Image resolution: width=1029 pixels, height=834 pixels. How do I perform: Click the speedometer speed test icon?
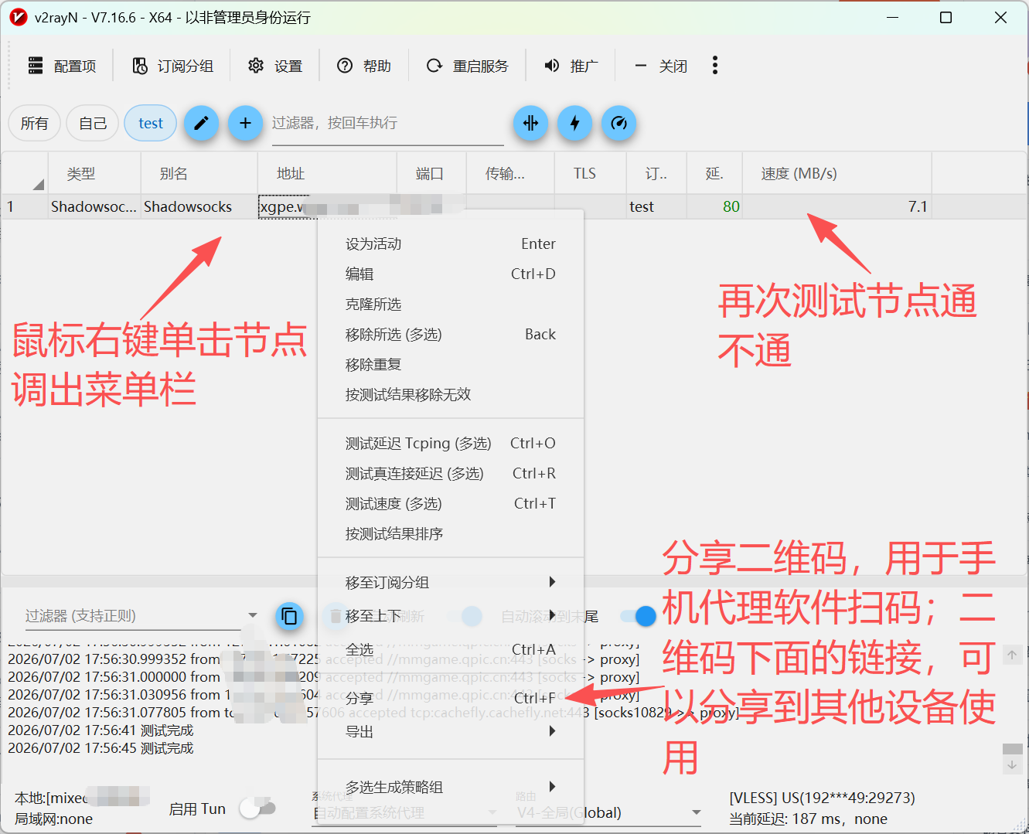pyautogui.click(x=618, y=123)
